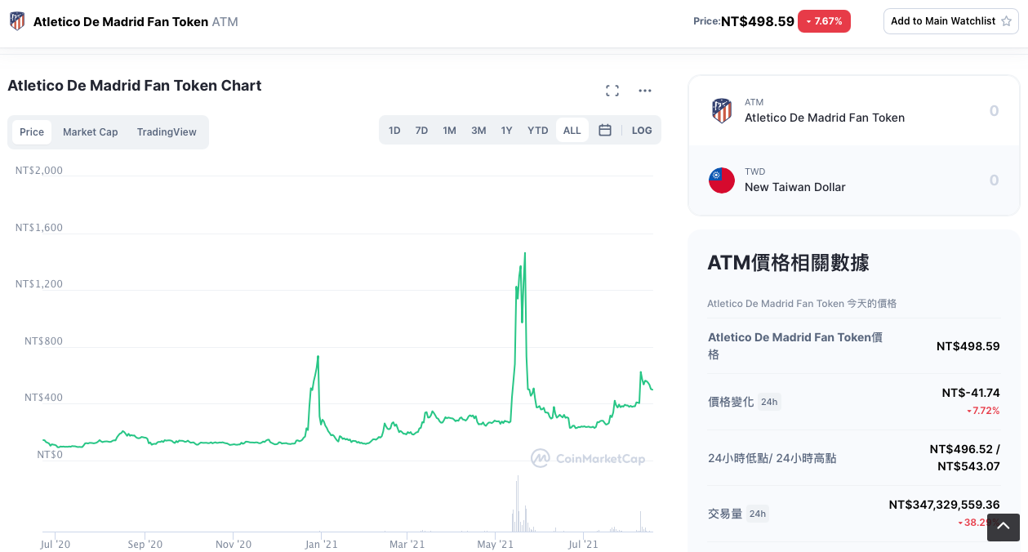
Task: Click the 24h low/high value NT$496.52
Action: [962, 449]
